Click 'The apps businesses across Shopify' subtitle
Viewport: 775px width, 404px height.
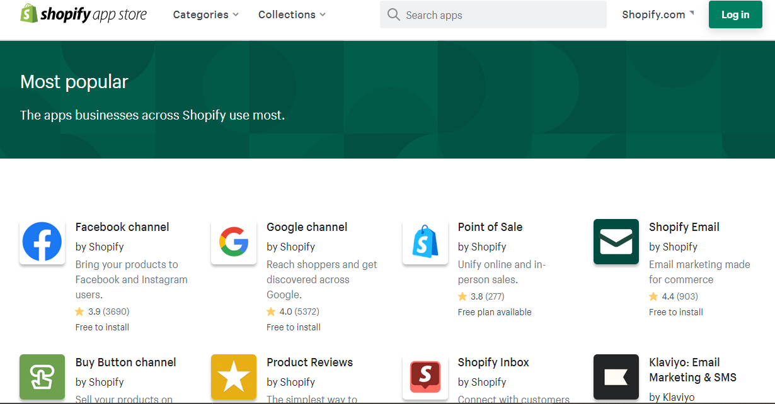[152, 115]
